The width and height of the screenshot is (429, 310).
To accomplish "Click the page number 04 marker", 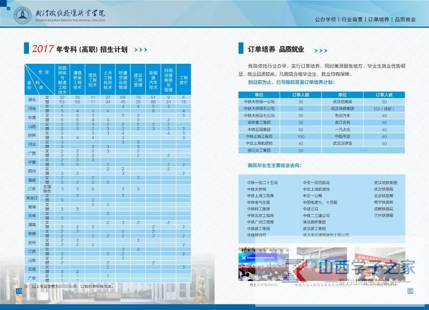I will [410, 291].
